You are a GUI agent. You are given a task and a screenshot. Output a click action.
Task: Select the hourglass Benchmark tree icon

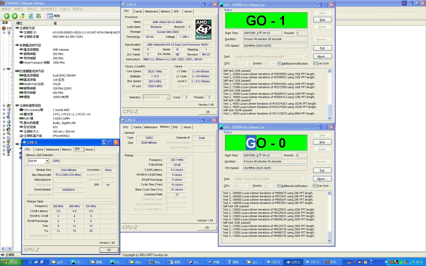(9, 154)
